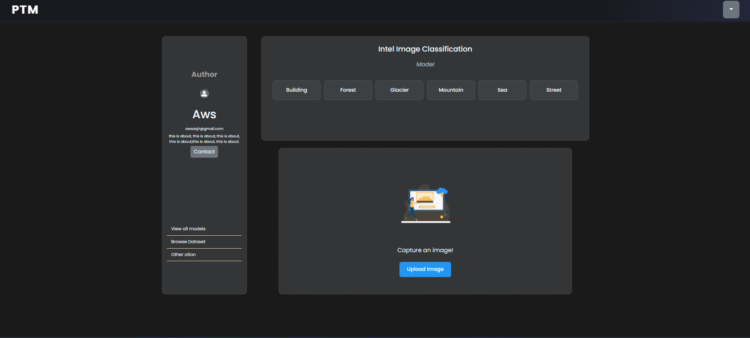
Task: Select the Forest class button
Action: [x=348, y=90]
